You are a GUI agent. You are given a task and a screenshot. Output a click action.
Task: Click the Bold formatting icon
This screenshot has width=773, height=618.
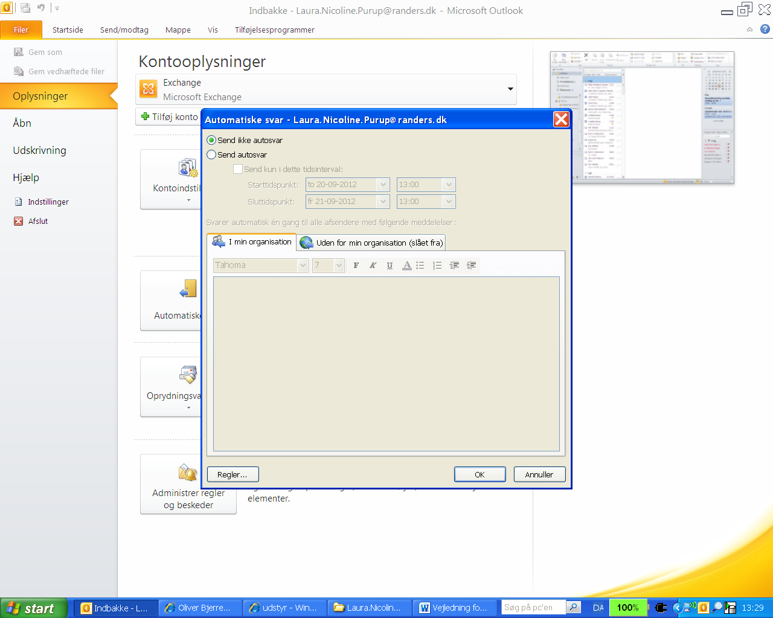[356, 266]
